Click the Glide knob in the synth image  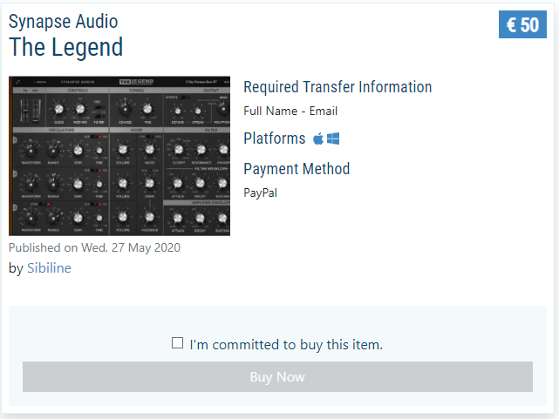58,109
